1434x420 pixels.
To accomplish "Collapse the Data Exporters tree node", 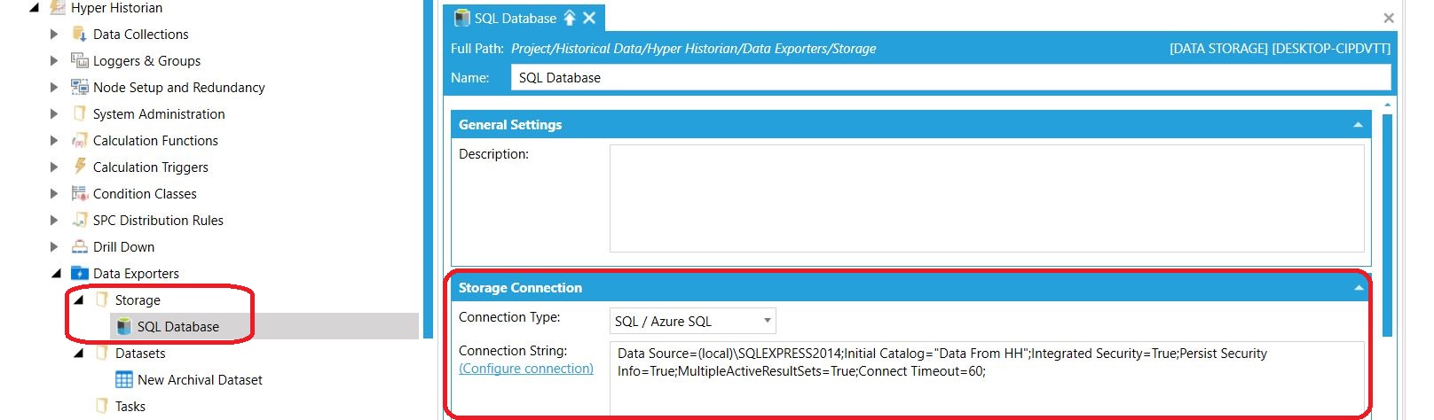I will [56, 274].
